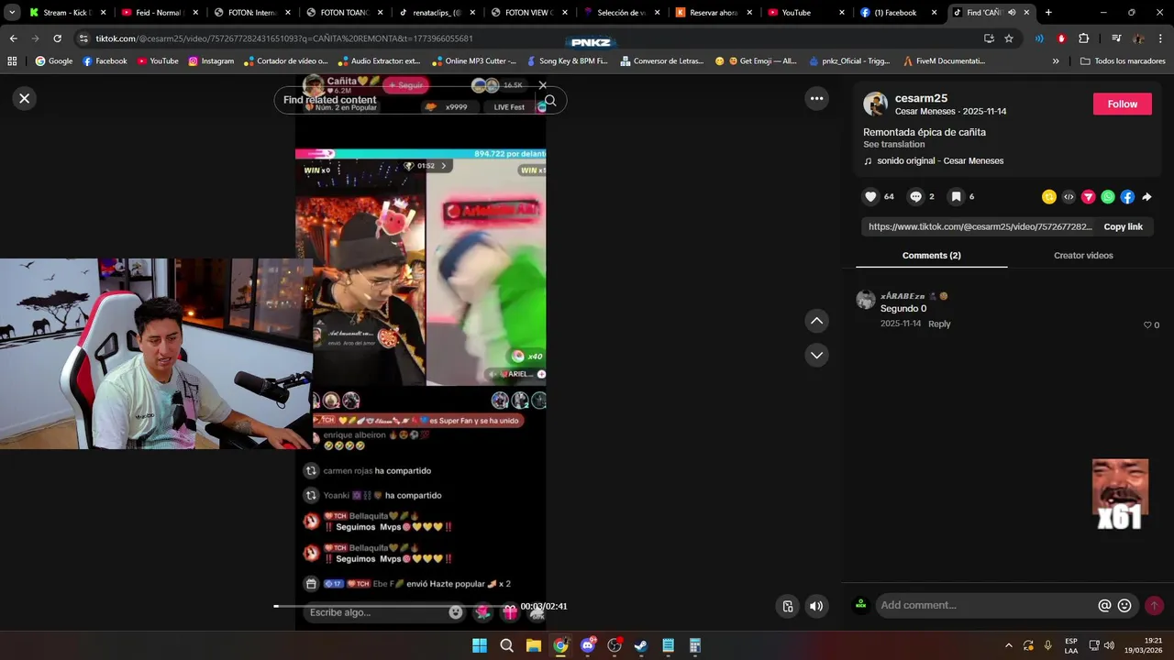Open the sonido original - Cesar Meneses sound link
The image size is (1174, 660).
tap(939, 161)
